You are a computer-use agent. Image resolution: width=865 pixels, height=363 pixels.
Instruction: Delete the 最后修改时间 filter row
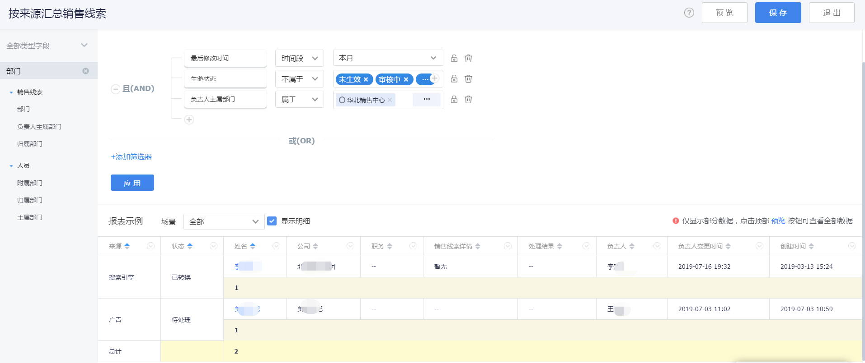pos(468,58)
